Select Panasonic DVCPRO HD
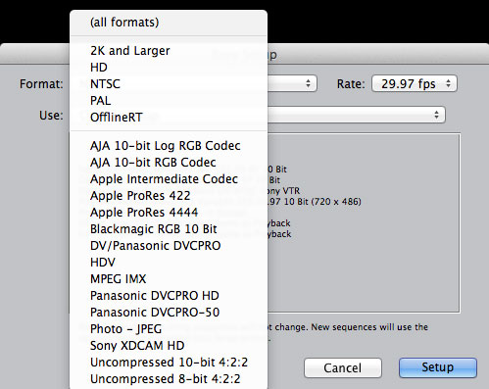The width and height of the screenshot is (489, 389). click(x=169, y=296)
